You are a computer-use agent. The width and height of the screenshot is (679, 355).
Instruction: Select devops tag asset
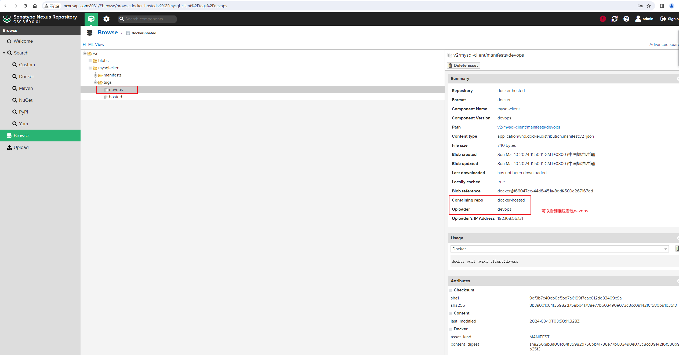(116, 90)
